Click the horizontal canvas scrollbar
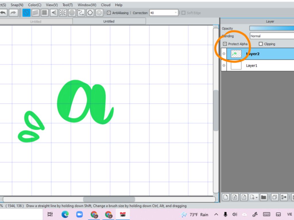Viewport: 294px width, 220px height. point(109,199)
